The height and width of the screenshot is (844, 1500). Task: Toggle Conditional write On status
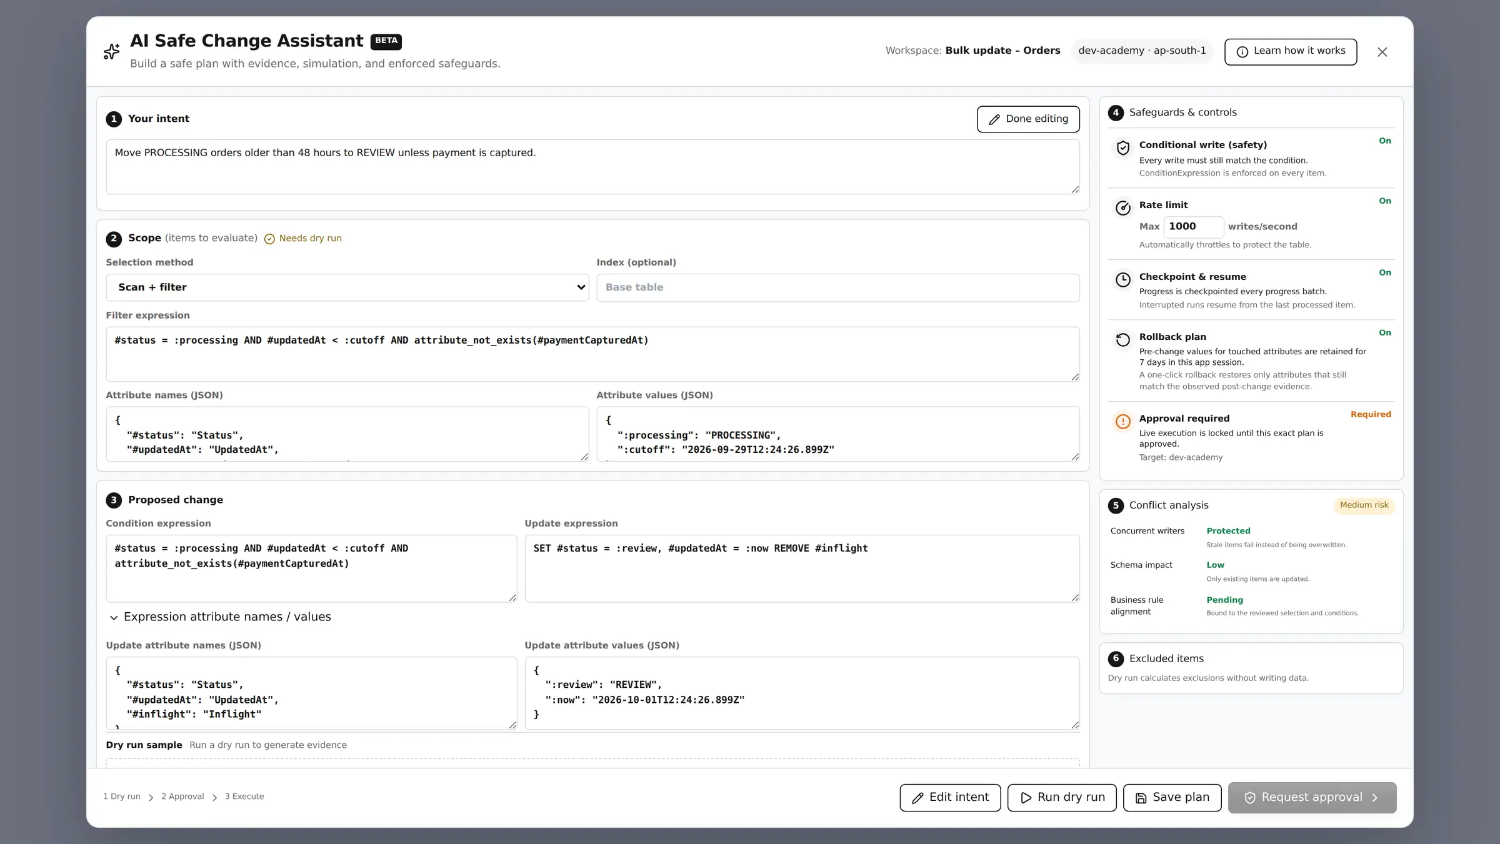(1385, 141)
